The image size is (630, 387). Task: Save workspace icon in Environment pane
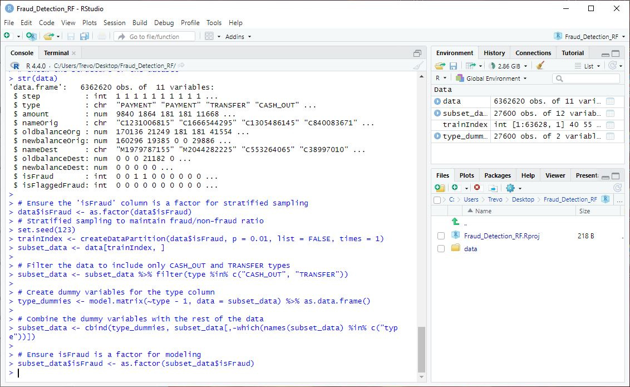point(453,66)
